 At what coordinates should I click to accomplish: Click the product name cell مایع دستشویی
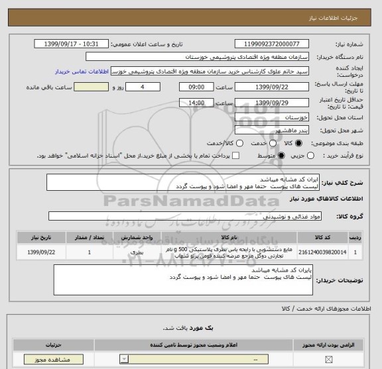tap(229, 252)
